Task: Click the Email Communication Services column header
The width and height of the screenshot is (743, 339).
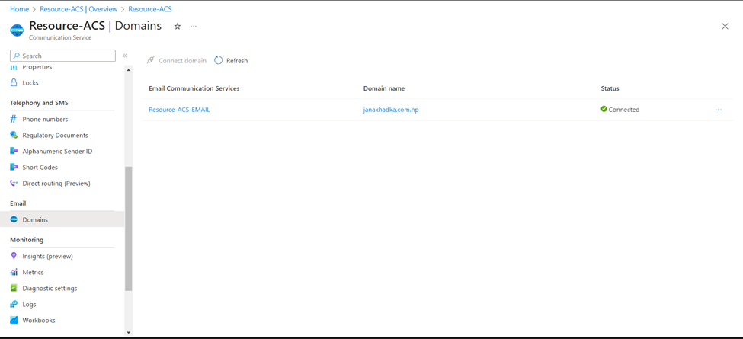Action: (x=194, y=88)
